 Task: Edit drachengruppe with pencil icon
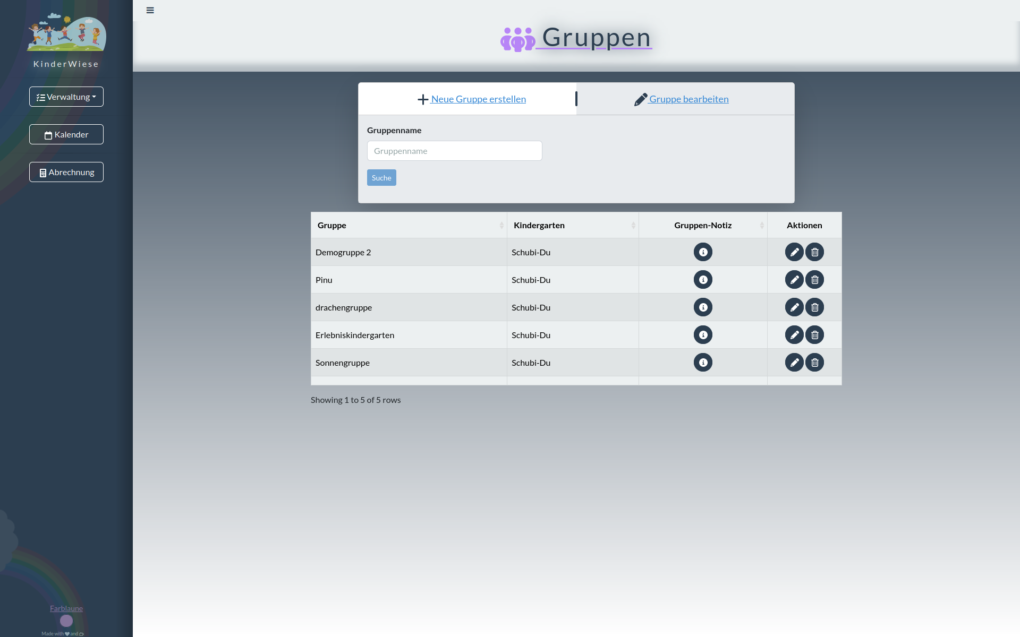tap(794, 307)
